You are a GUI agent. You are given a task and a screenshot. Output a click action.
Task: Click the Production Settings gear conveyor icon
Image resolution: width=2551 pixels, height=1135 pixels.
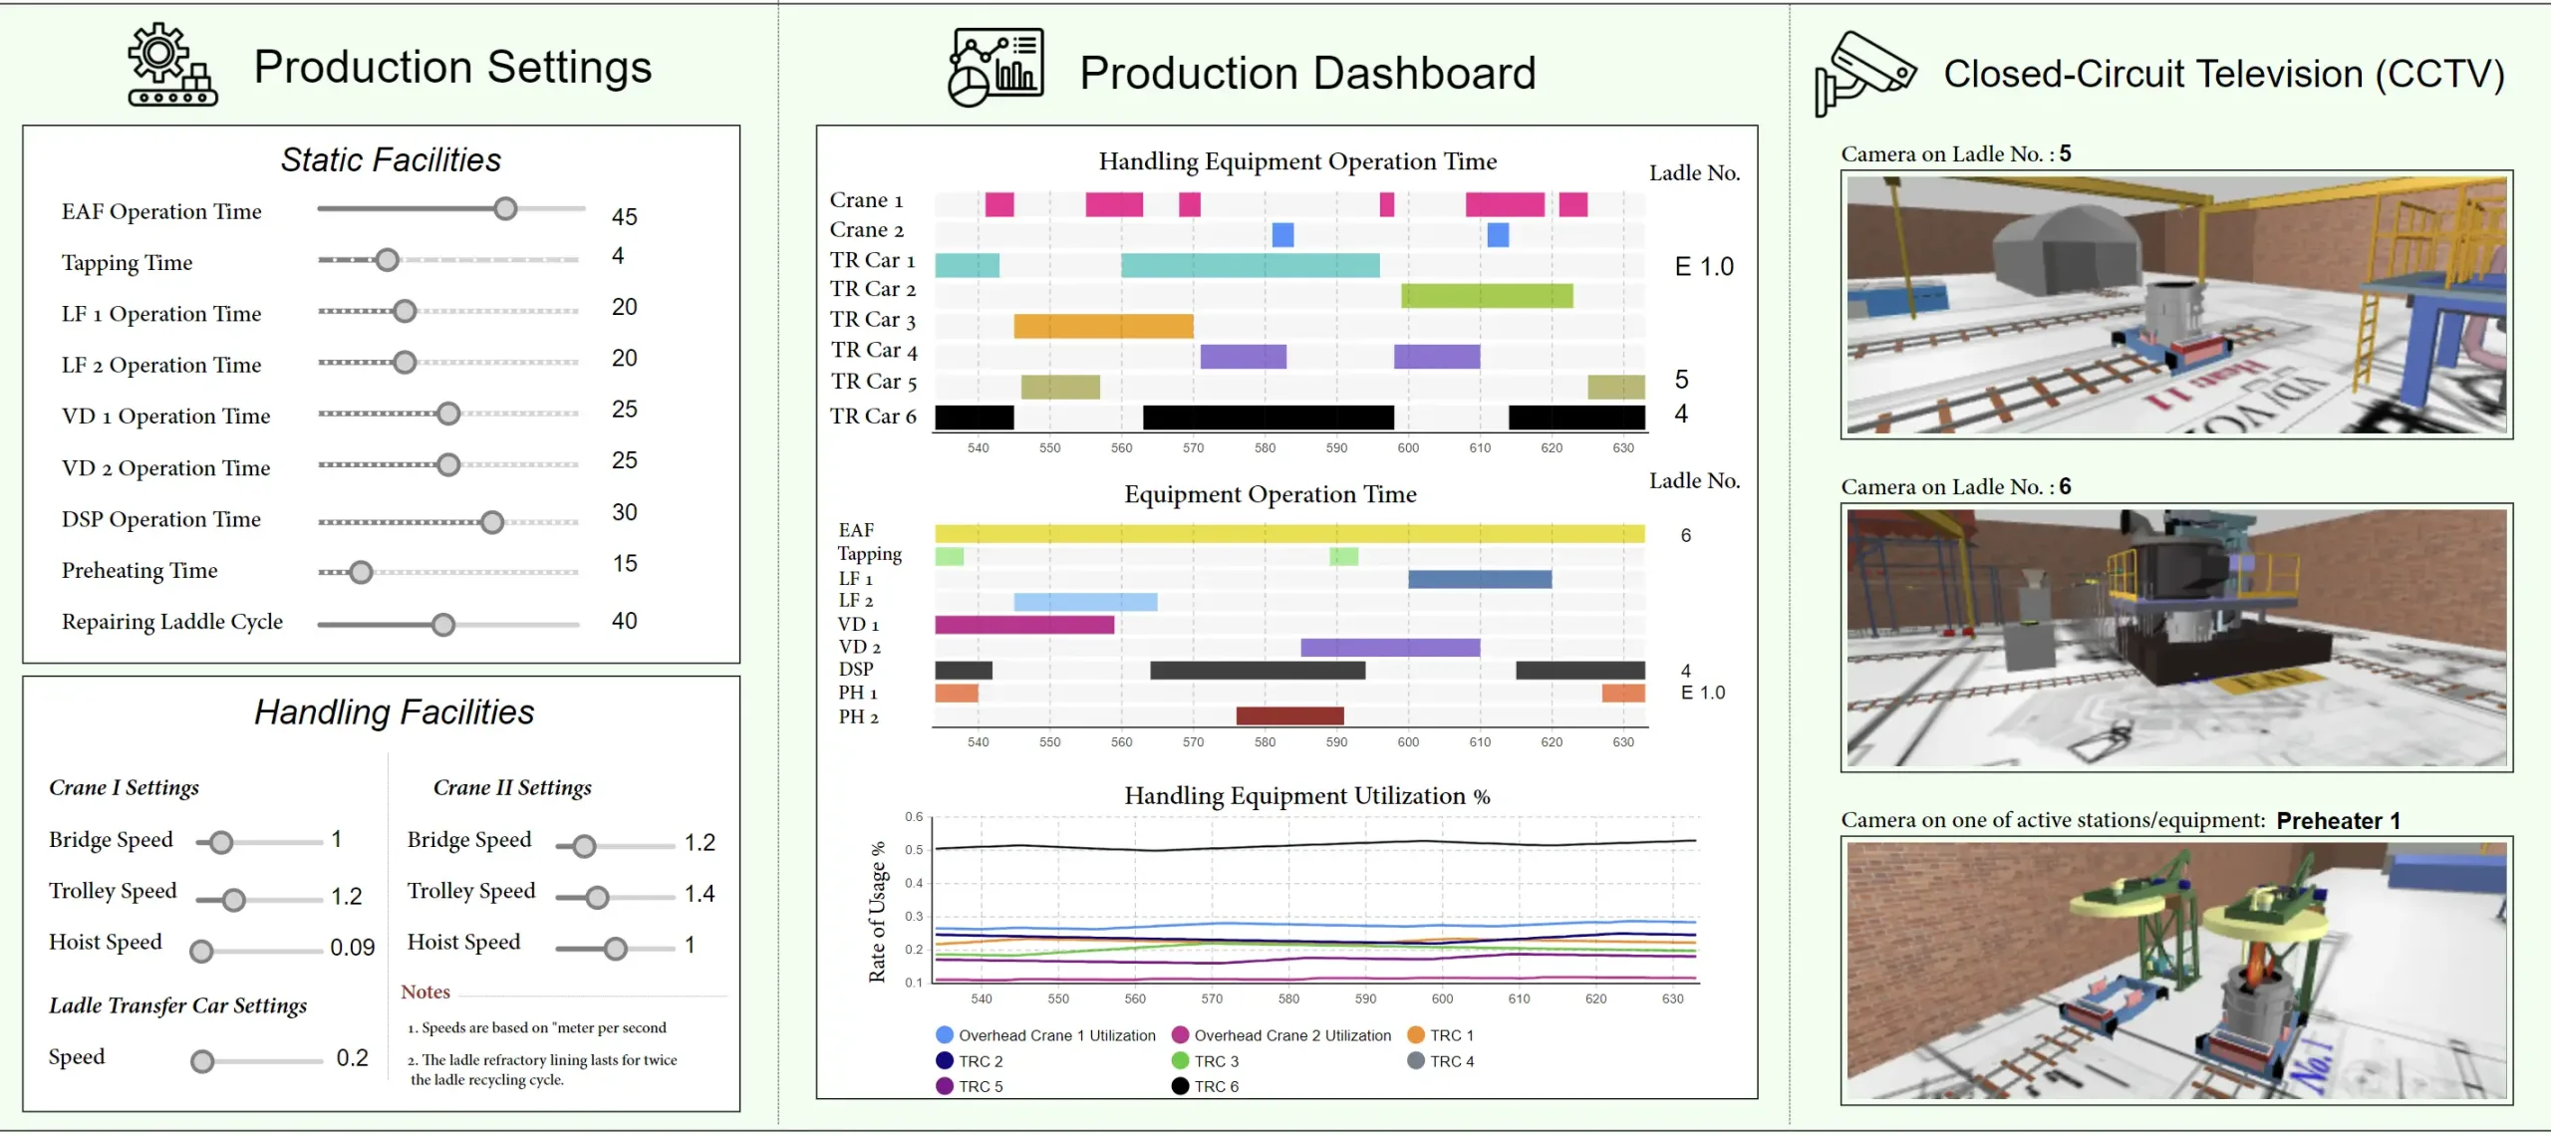171,66
